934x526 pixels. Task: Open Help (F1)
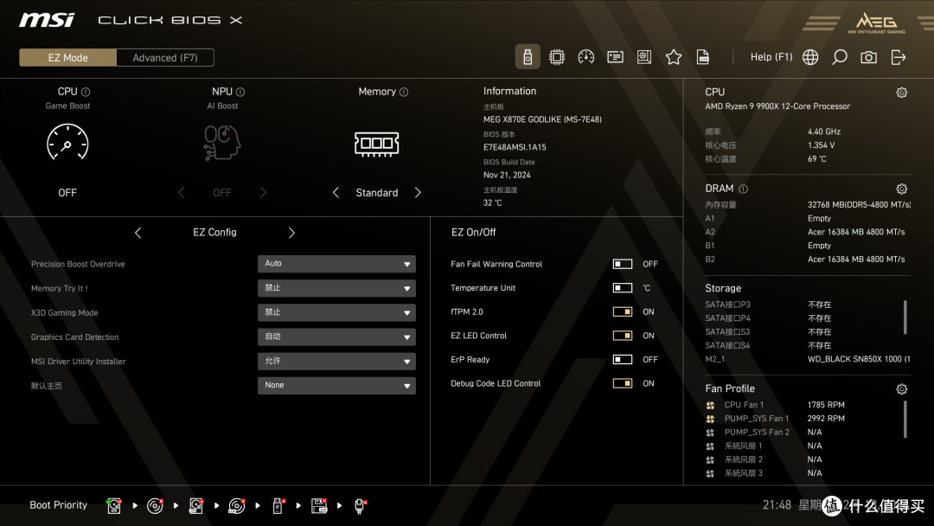(771, 57)
